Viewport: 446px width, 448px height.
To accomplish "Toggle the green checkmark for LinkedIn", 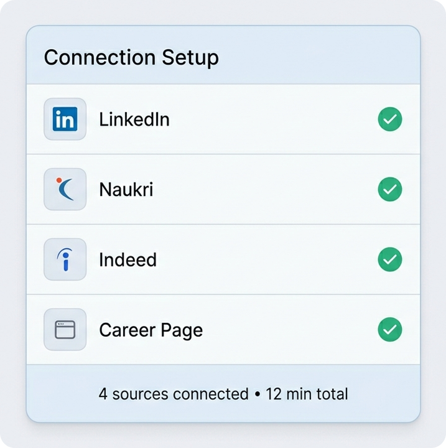I will (x=390, y=119).
